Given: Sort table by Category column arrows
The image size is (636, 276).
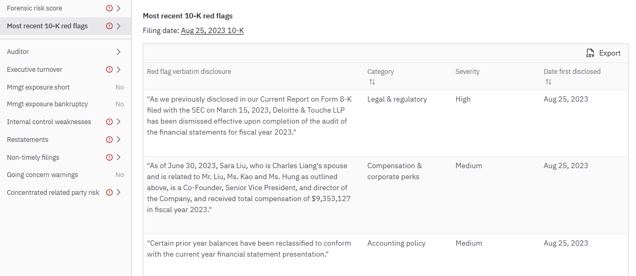Looking at the screenshot, I should 372,82.
